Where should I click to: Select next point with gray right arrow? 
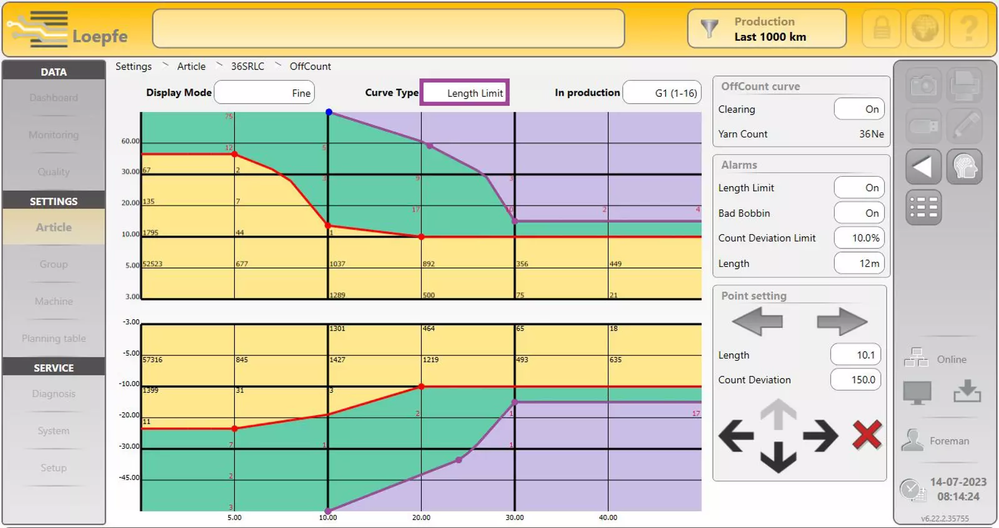coord(842,322)
